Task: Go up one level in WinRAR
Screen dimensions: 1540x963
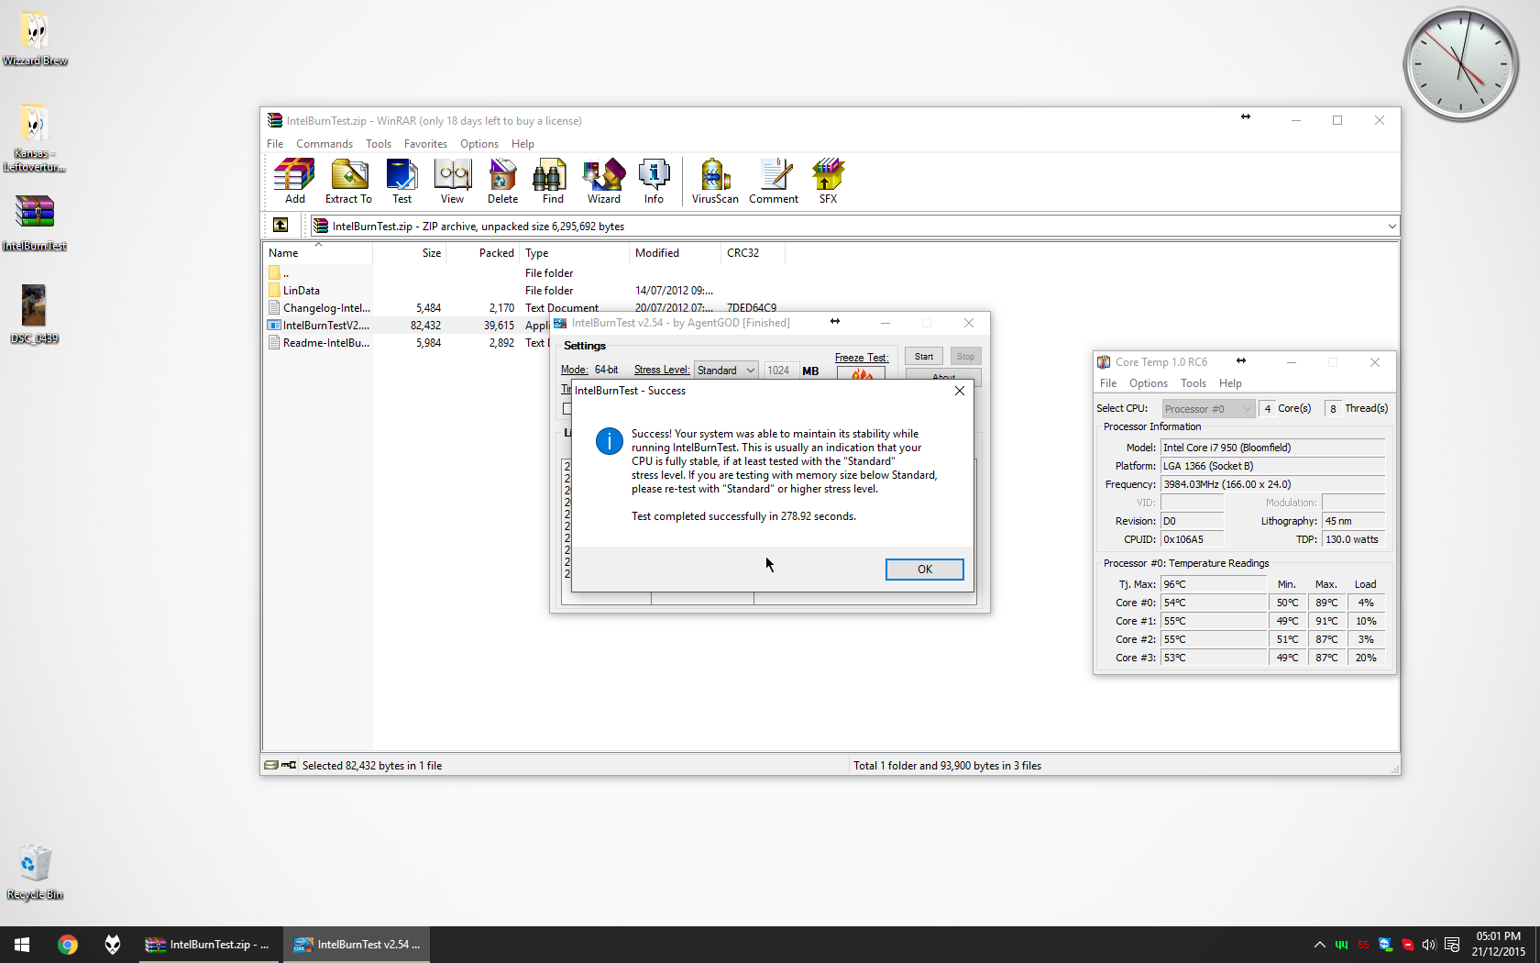Action: tap(280, 226)
